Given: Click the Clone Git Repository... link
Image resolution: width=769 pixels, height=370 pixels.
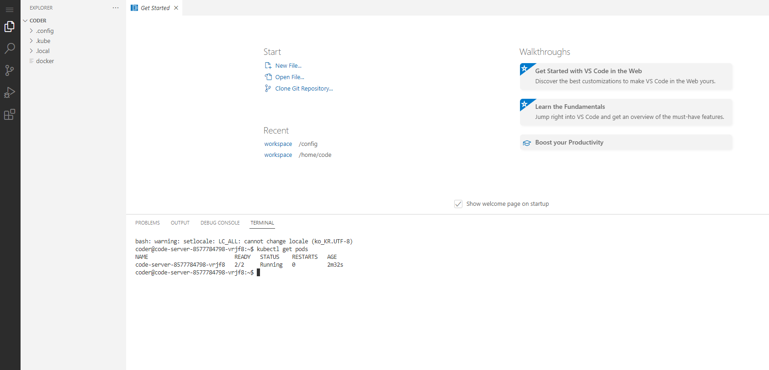Looking at the screenshot, I should pyautogui.click(x=304, y=88).
